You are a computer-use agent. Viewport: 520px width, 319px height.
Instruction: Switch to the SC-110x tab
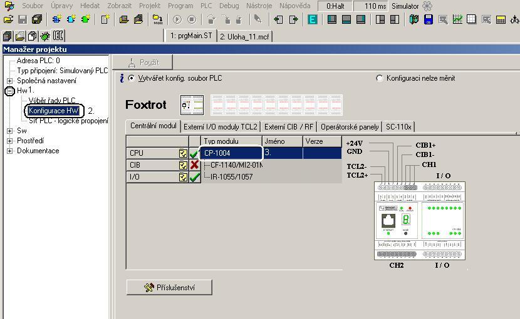[x=398, y=127]
